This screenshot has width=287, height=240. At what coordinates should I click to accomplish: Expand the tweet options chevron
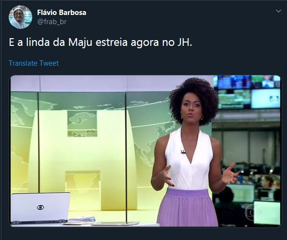click(x=278, y=11)
